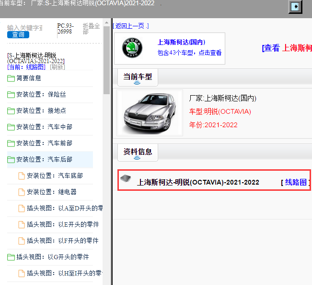Image resolution: width=312 pixels, height=285 pixels.
Task: Expand 安装位置:保险丝 tree node
Action: point(41,95)
